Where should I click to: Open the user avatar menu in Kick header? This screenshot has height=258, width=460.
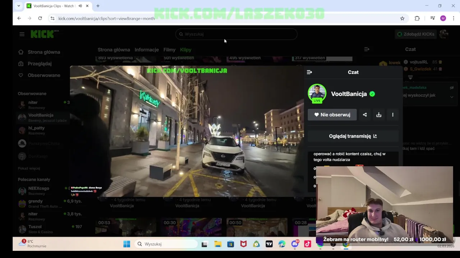(x=443, y=34)
